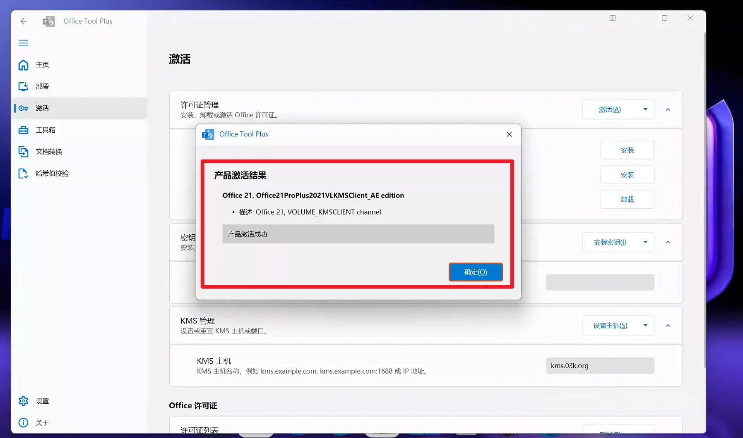
Task: Click the second 安装 button
Action: 627,175
